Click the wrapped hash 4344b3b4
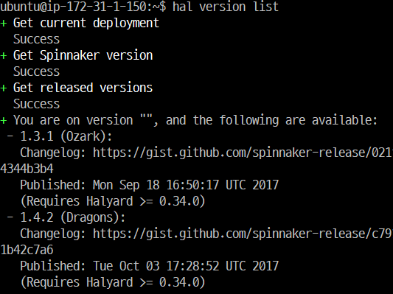This screenshot has width=393, height=294. [27, 169]
